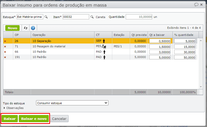Click the grid scrollbar up arrow
The width and height of the screenshot is (207, 127).
201,40
